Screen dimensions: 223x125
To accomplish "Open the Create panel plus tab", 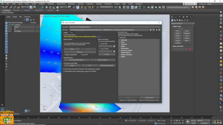I will 172,17.
